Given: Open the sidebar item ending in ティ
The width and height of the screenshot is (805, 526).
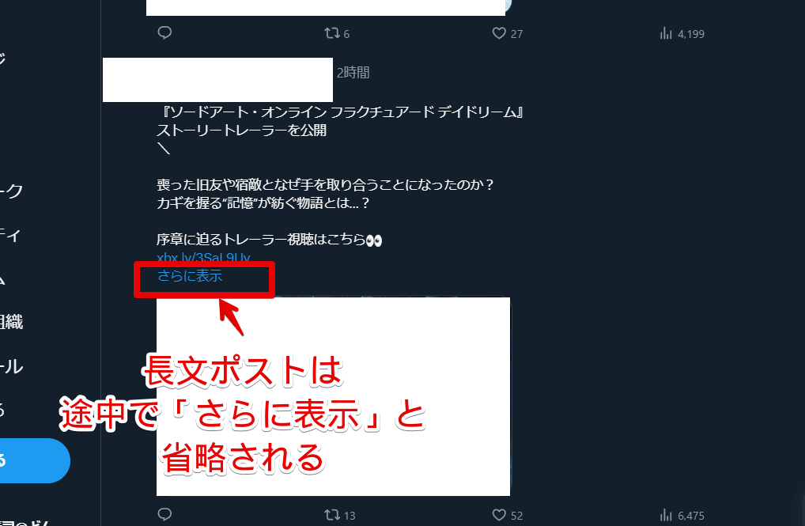Looking at the screenshot, I should [x=9, y=235].
